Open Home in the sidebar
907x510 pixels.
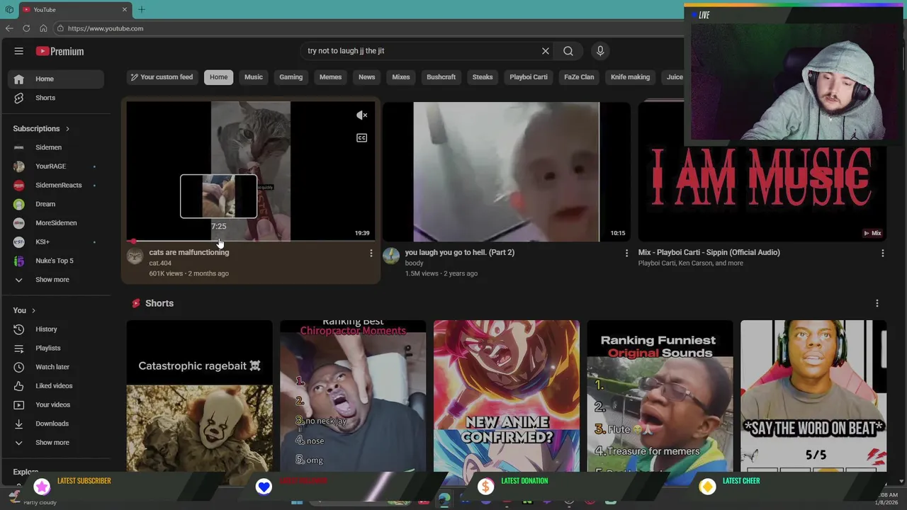[x=56, y=79]
